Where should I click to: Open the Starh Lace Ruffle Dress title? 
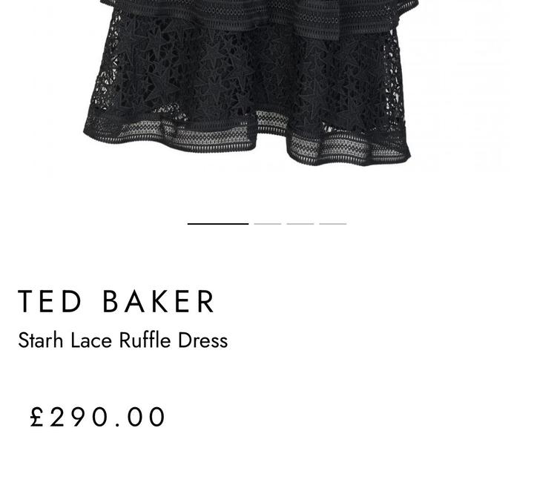123,340
